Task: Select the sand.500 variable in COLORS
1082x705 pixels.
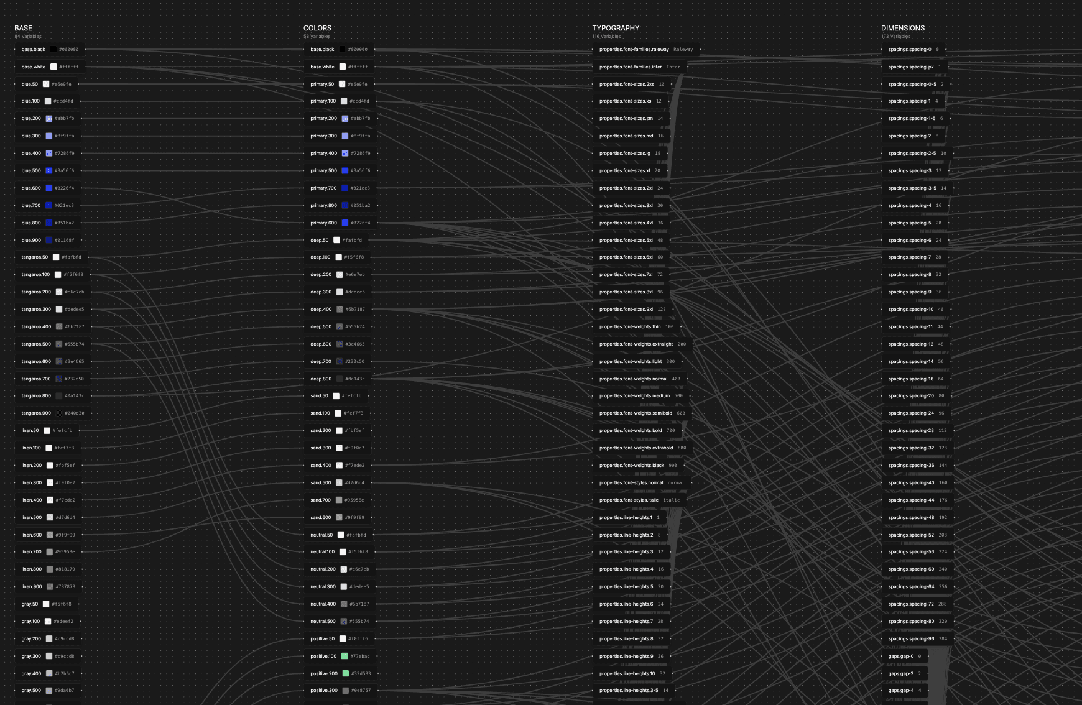Action: (x=339, y=482)
